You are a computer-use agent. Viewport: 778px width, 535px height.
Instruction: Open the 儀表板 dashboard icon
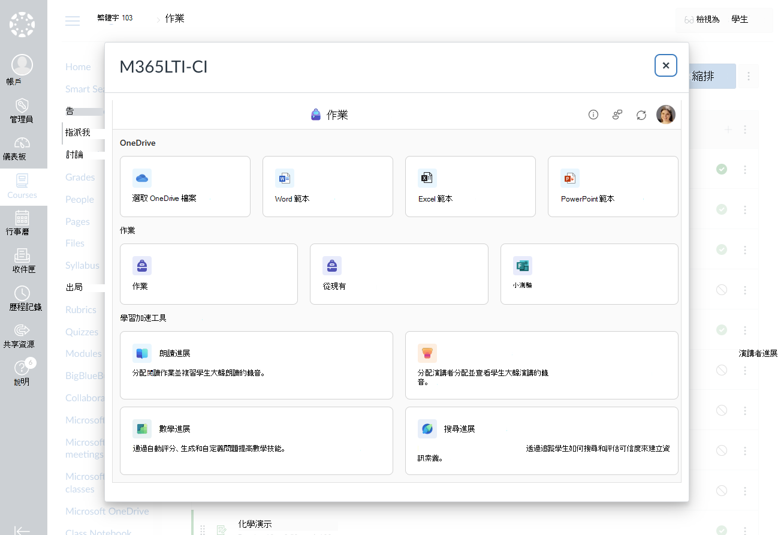point(22,143)
